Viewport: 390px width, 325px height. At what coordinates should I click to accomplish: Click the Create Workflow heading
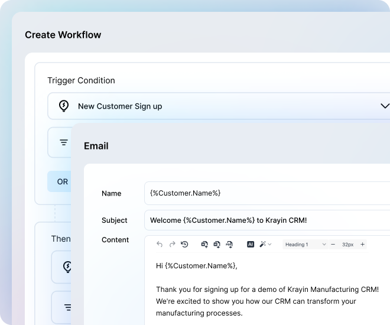[63, 35]
